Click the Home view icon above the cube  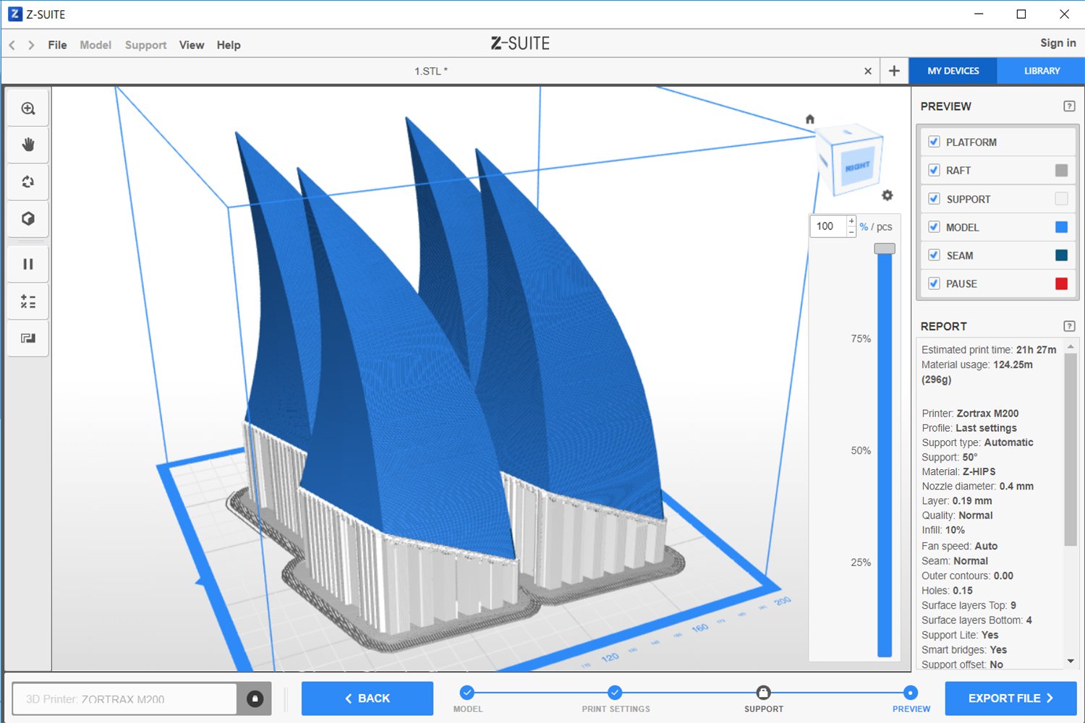pyautogui.click(x=810, y=119)
